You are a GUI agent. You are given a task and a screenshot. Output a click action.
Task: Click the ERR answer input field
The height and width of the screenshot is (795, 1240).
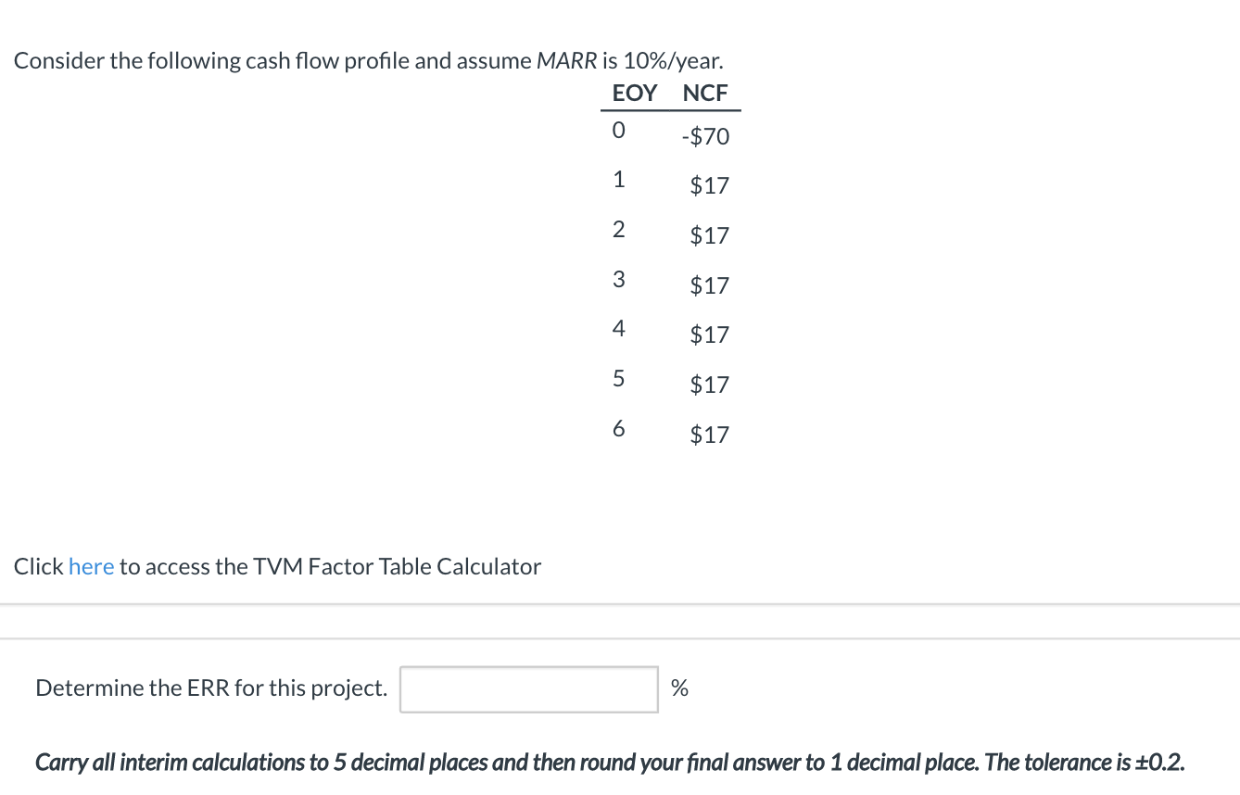[x=527, y=688]
